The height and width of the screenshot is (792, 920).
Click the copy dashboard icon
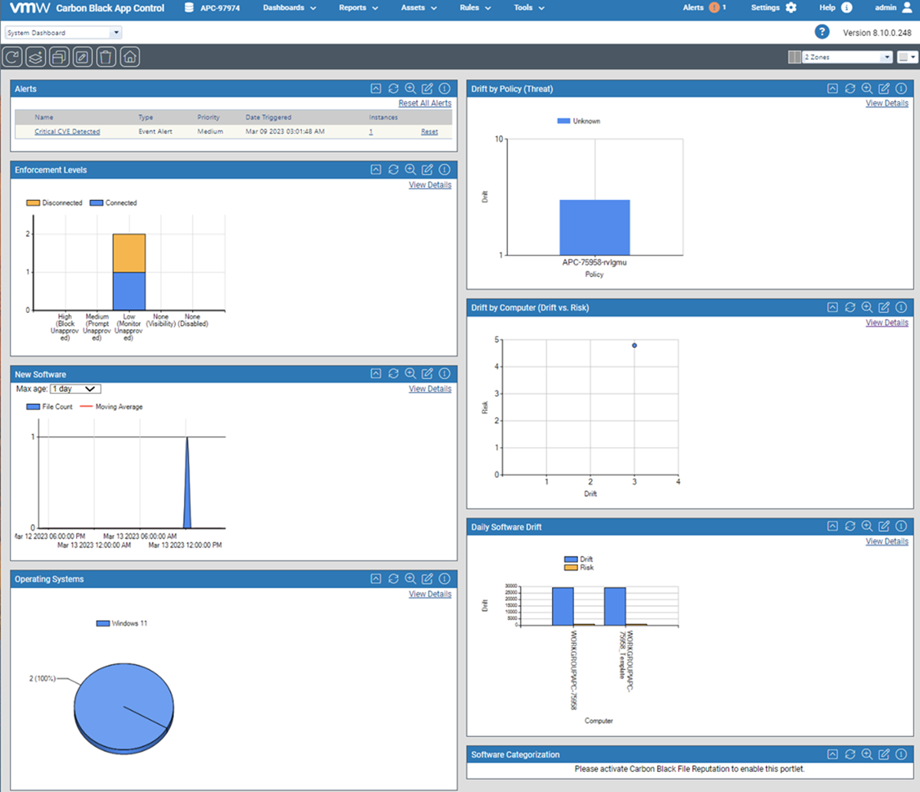click(58, 56)
